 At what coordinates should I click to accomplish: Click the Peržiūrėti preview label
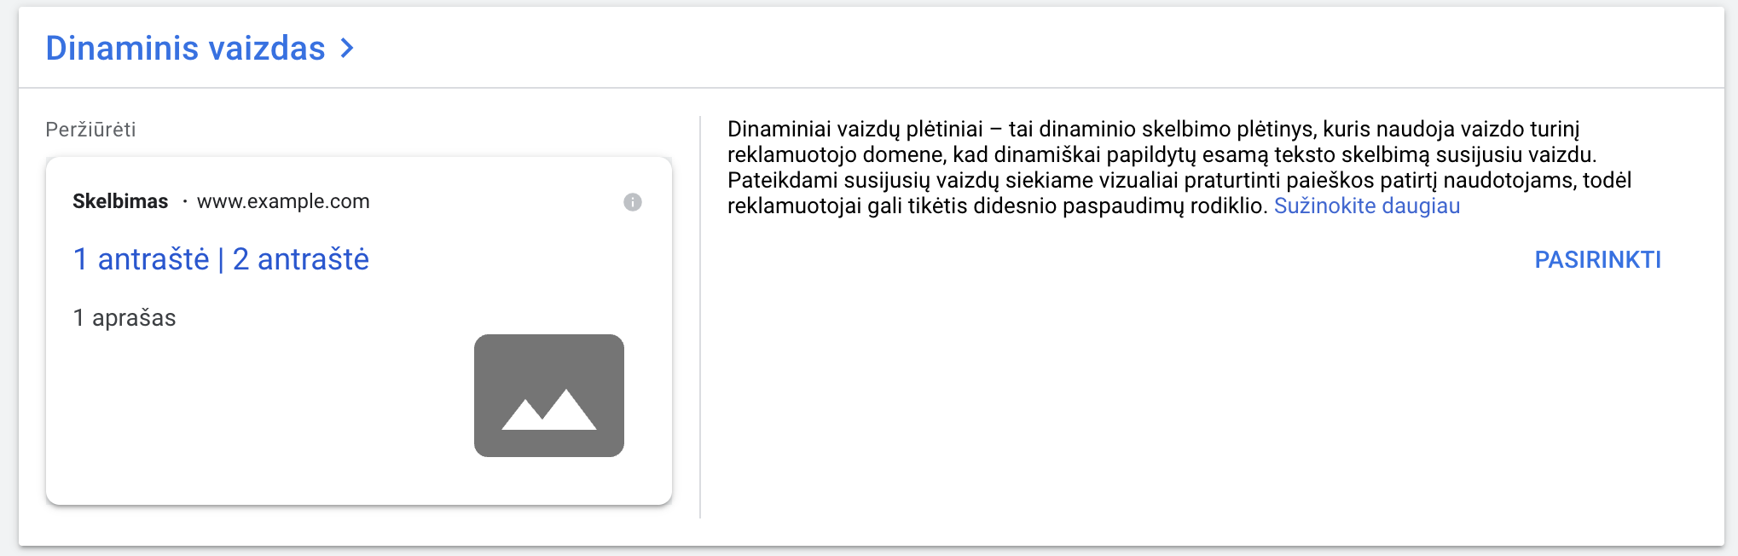coord(90,130)
